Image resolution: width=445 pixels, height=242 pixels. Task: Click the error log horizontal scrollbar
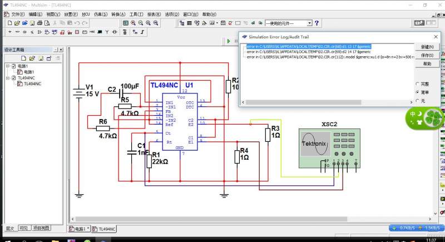point(304,102)
